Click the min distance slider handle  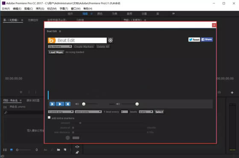(x=73, y=132)
